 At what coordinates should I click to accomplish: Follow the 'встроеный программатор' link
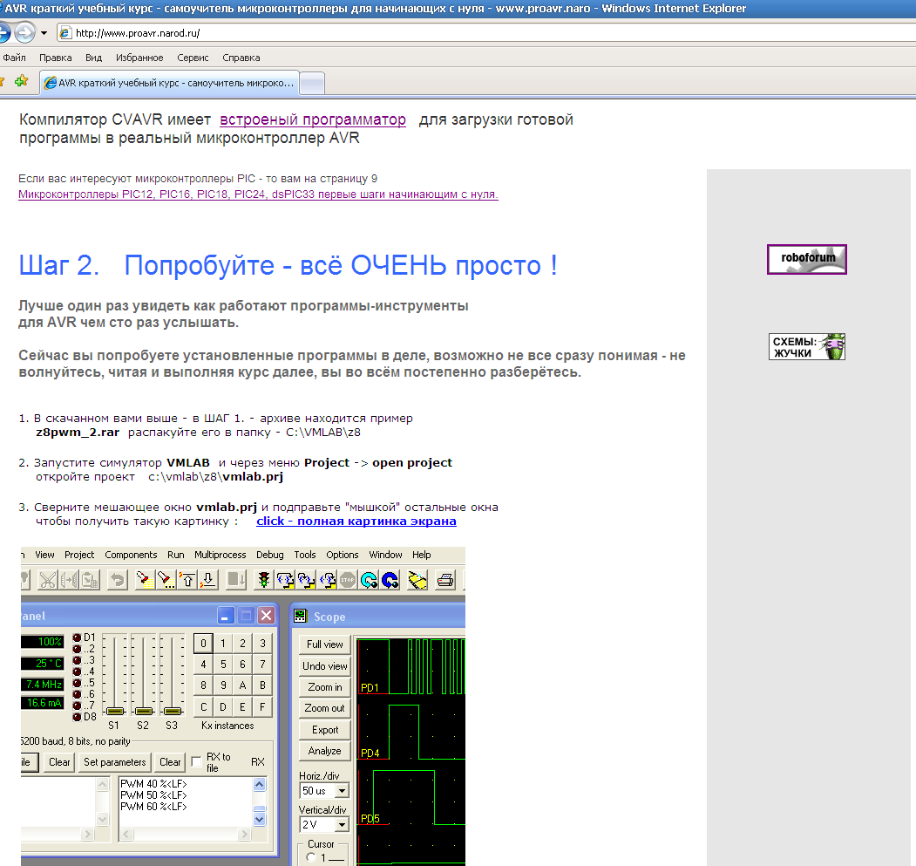point(312,119)
